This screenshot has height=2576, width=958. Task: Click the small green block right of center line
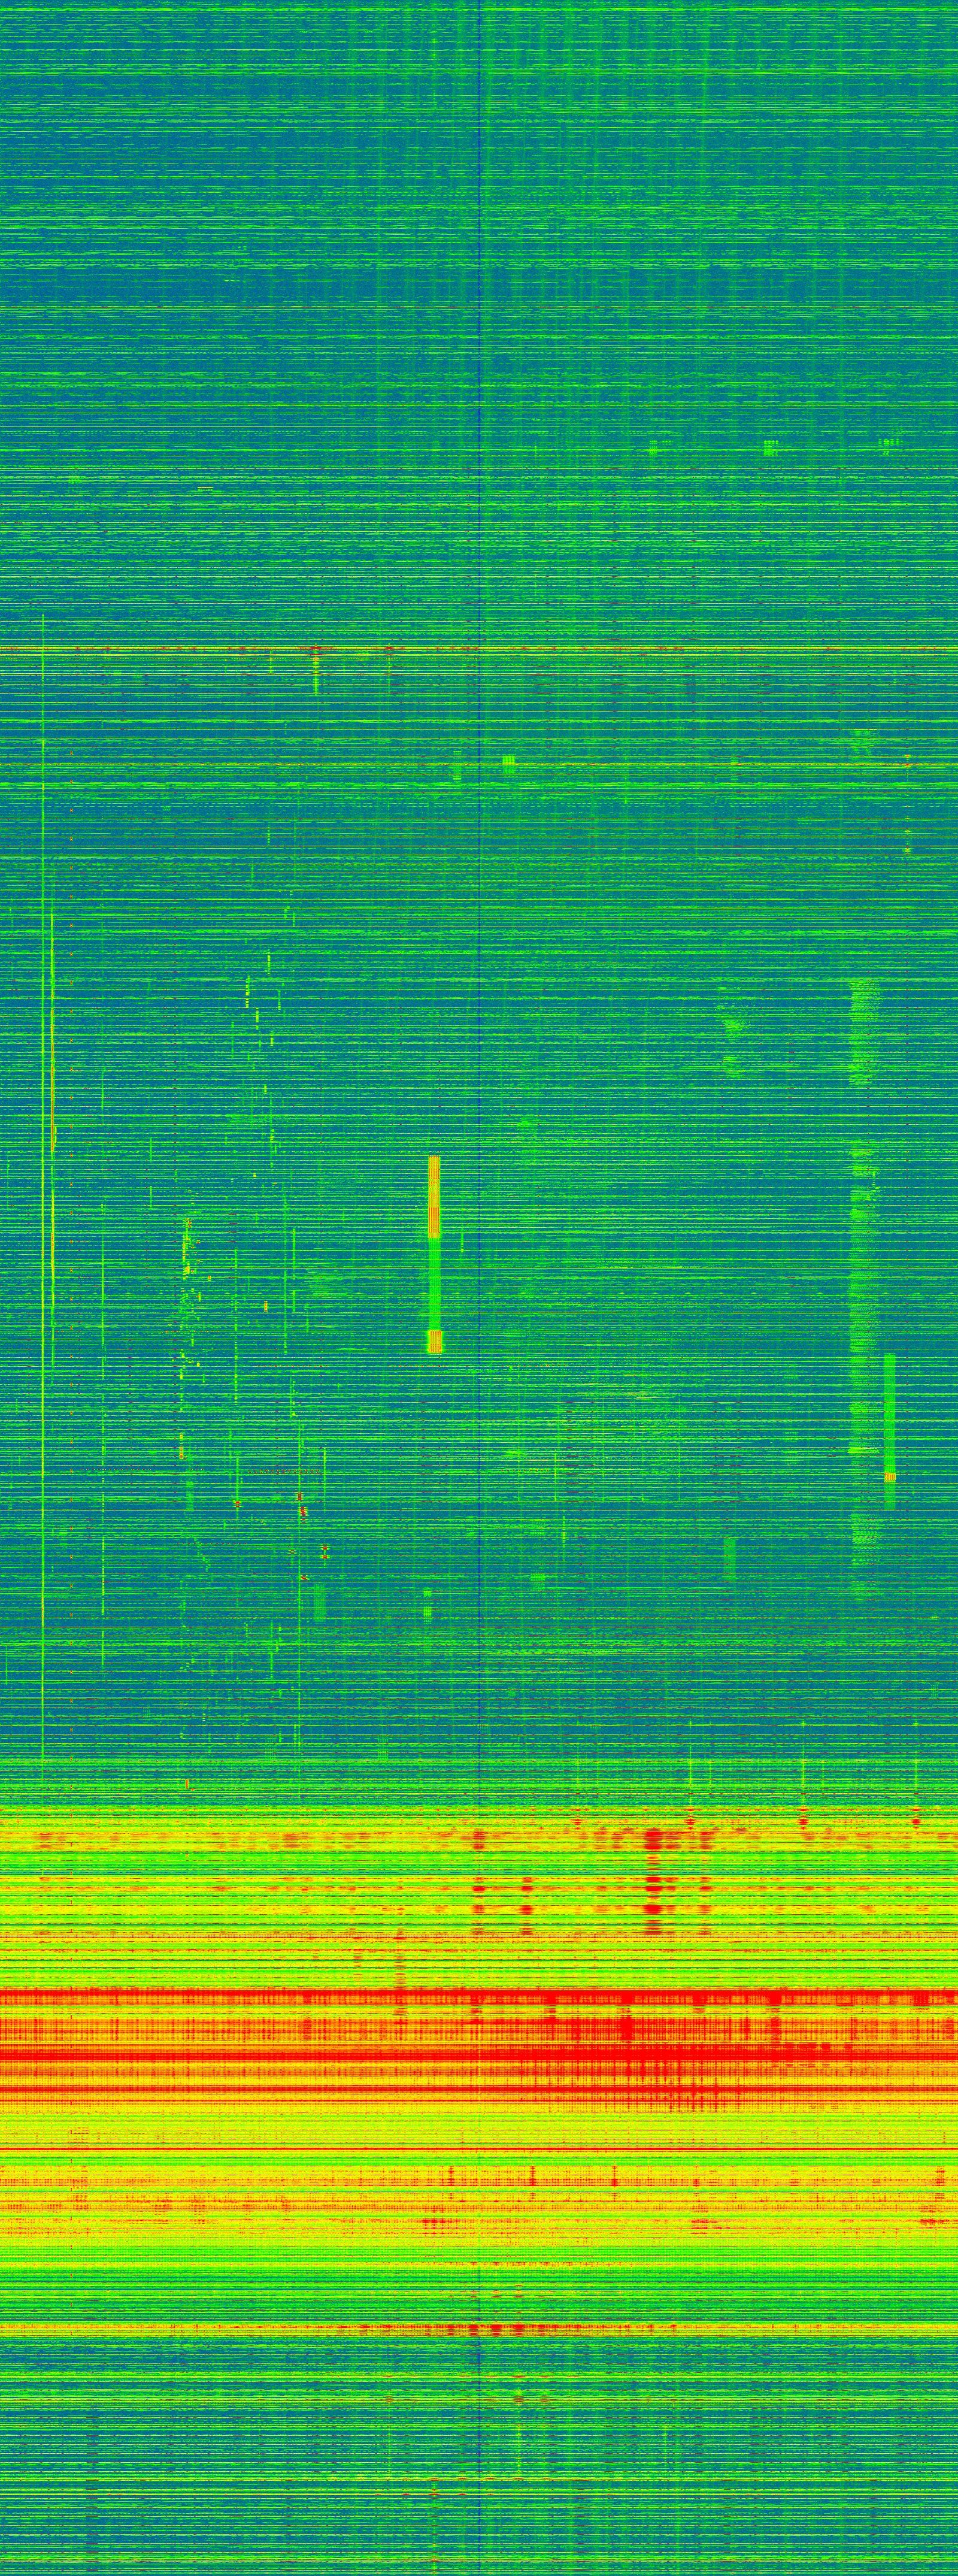tap(508, 764)
